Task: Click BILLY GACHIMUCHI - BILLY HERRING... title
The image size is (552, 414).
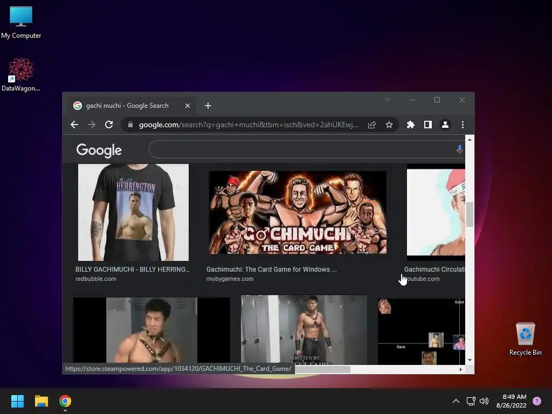Action: [133, 270]
